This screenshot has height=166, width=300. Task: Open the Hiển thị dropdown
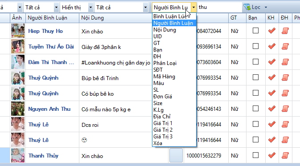[90, 8]
